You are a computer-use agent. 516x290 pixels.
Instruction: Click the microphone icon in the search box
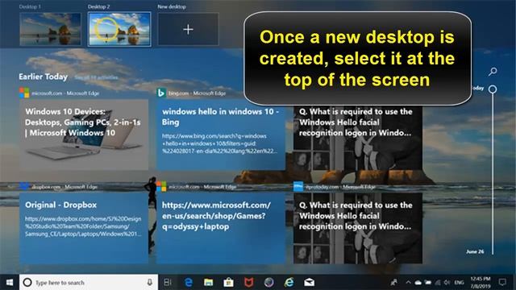click(x=150, y=283)
